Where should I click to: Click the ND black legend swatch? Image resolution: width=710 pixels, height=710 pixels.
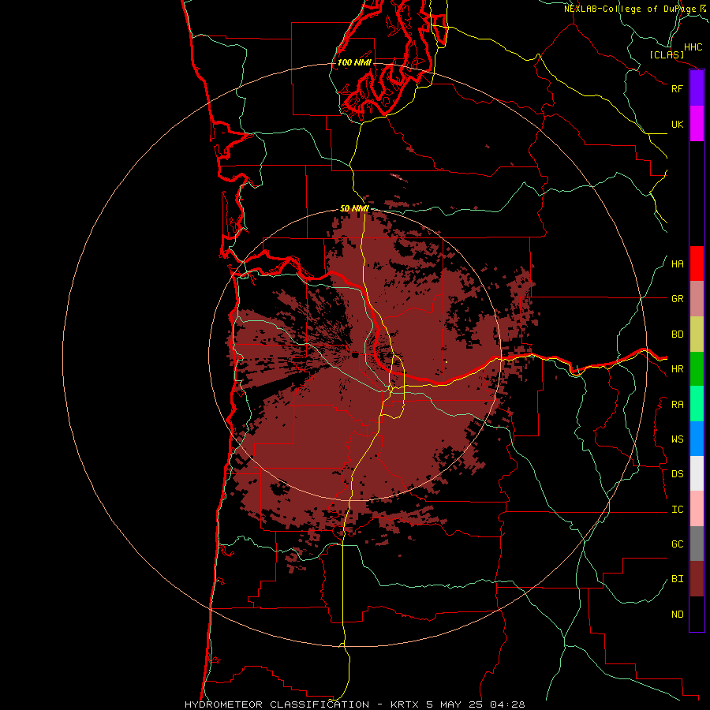coord(697,614)
